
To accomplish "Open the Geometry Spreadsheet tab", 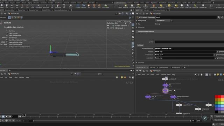I will [x=61, y=10].
